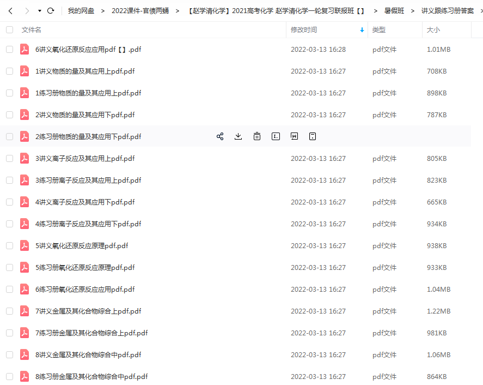The height and width of the screenshot is (385, 483).
Task: Navigate to 我的网盘 in breadcrumb
Action: click(81, 11)
